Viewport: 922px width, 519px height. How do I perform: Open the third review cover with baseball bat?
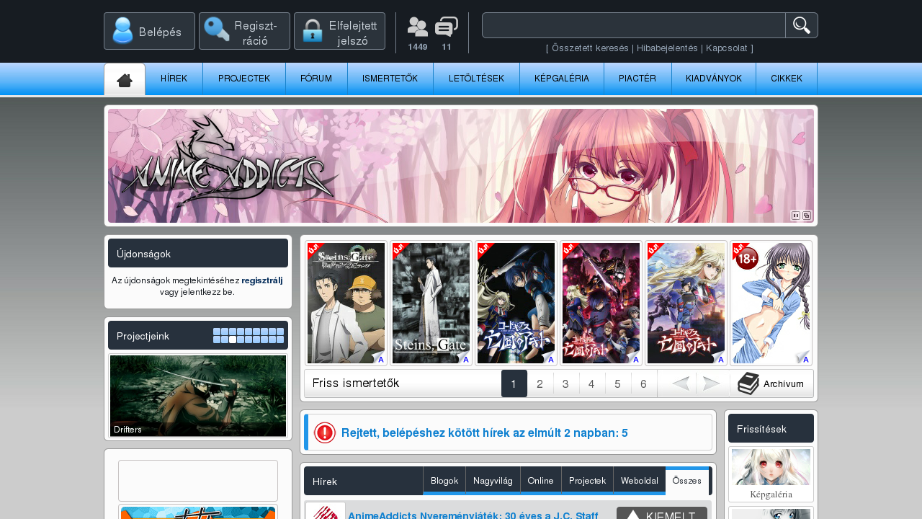[x=516, y=303]
